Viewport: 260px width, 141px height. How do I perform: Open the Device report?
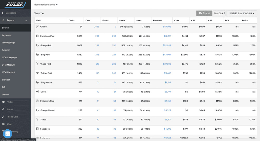15,95
